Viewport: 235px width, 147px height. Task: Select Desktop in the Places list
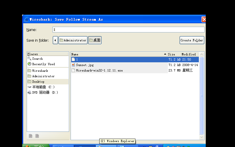[x=48, y=82]
